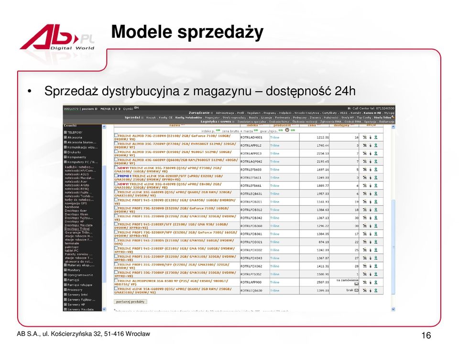Click green person icon in RDTRLEQB630 row

pyautogui.click(x=376, y=290)
